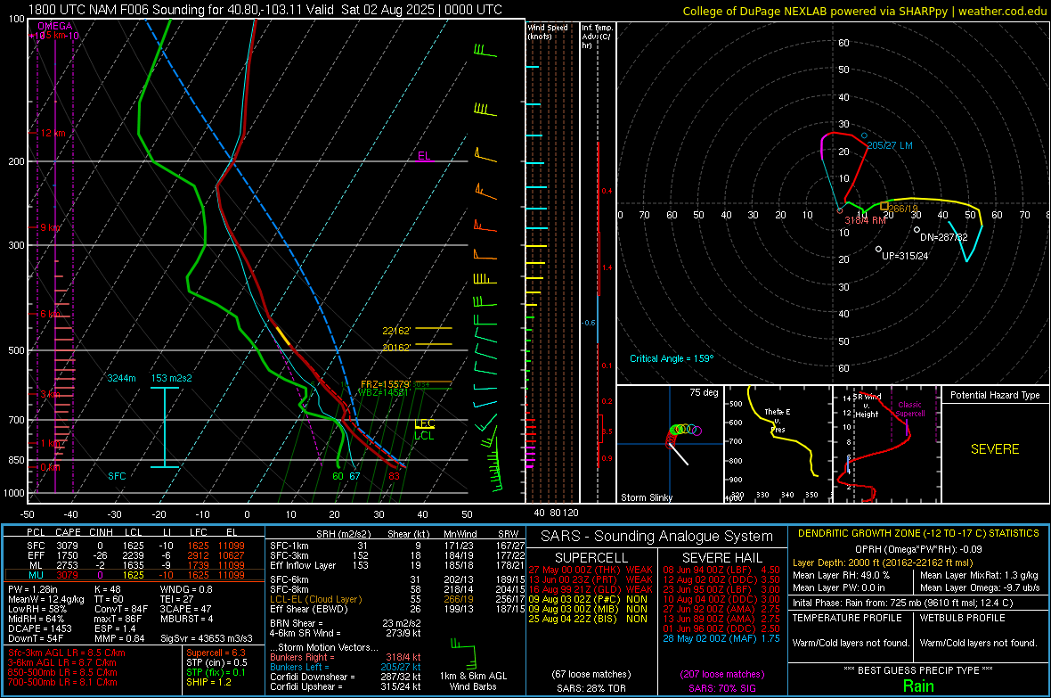Click the green LCL label on skew-T
The width and height of the screenshot is (1051, 698).
click(424, 436)
